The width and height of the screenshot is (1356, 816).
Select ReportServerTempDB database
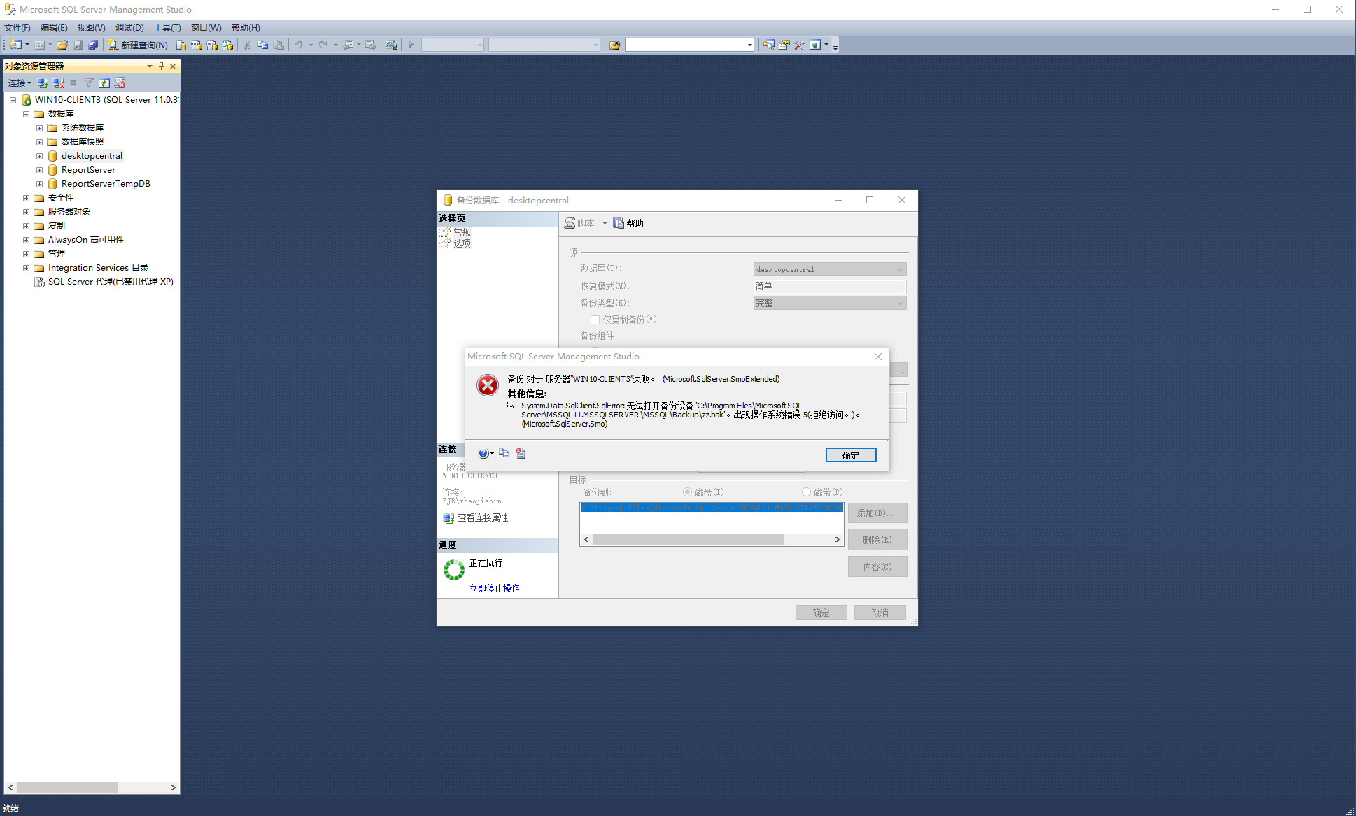point(106,184)
